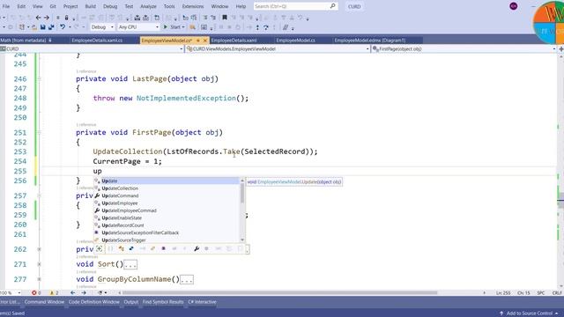Click the user account avatar icon
564x317 pixels.
click(514, 6)
